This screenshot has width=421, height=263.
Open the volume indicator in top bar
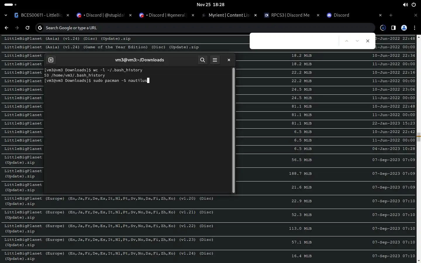(x=405, y=5)
